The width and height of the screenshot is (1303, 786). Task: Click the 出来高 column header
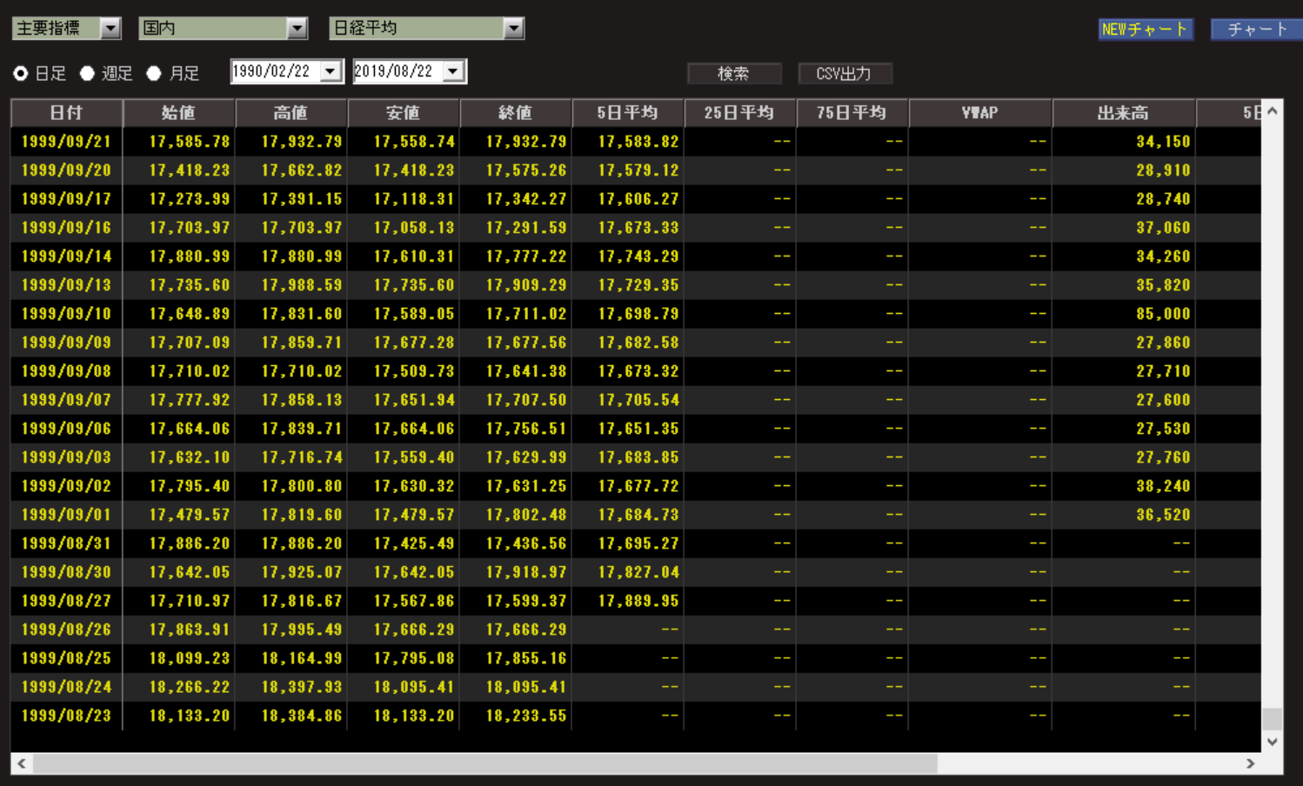[x=1124, y=112]
